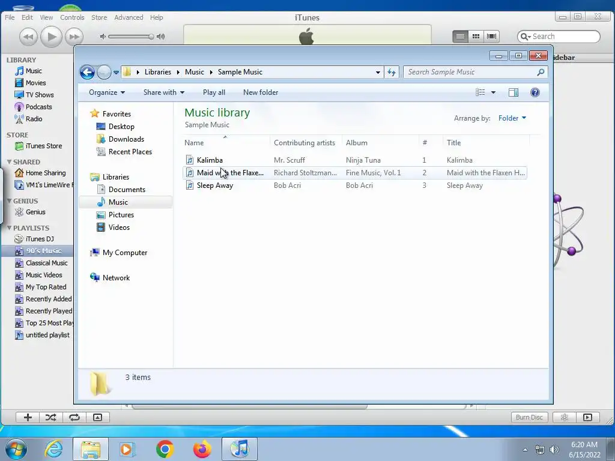This screenshot has height=461, width=615.
Task: Toggle the iTunes sidebar button at bottom right
Action: pyautogui.click(x=587, y=418)
